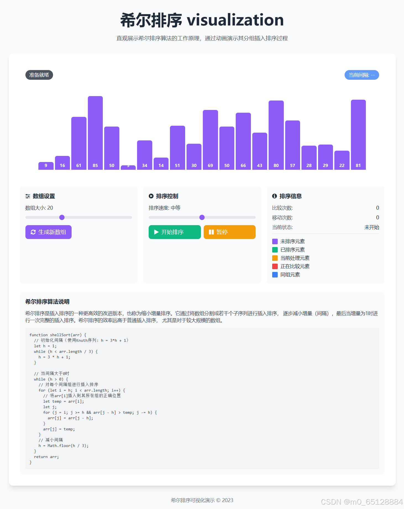Click the green 已排序元素 legend swatch
Viewport: 404px width, 509px height.
(275, 250)
